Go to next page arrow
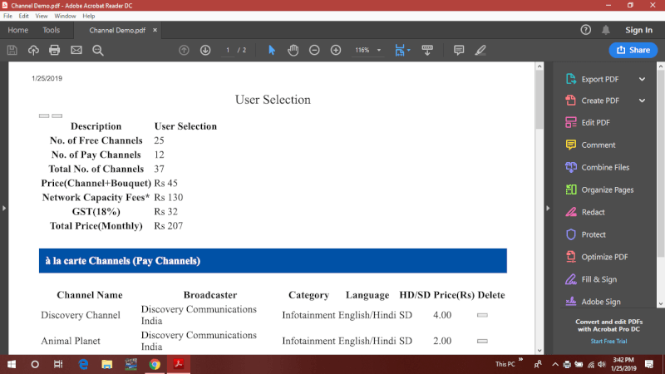 click(x=205, y=50)
